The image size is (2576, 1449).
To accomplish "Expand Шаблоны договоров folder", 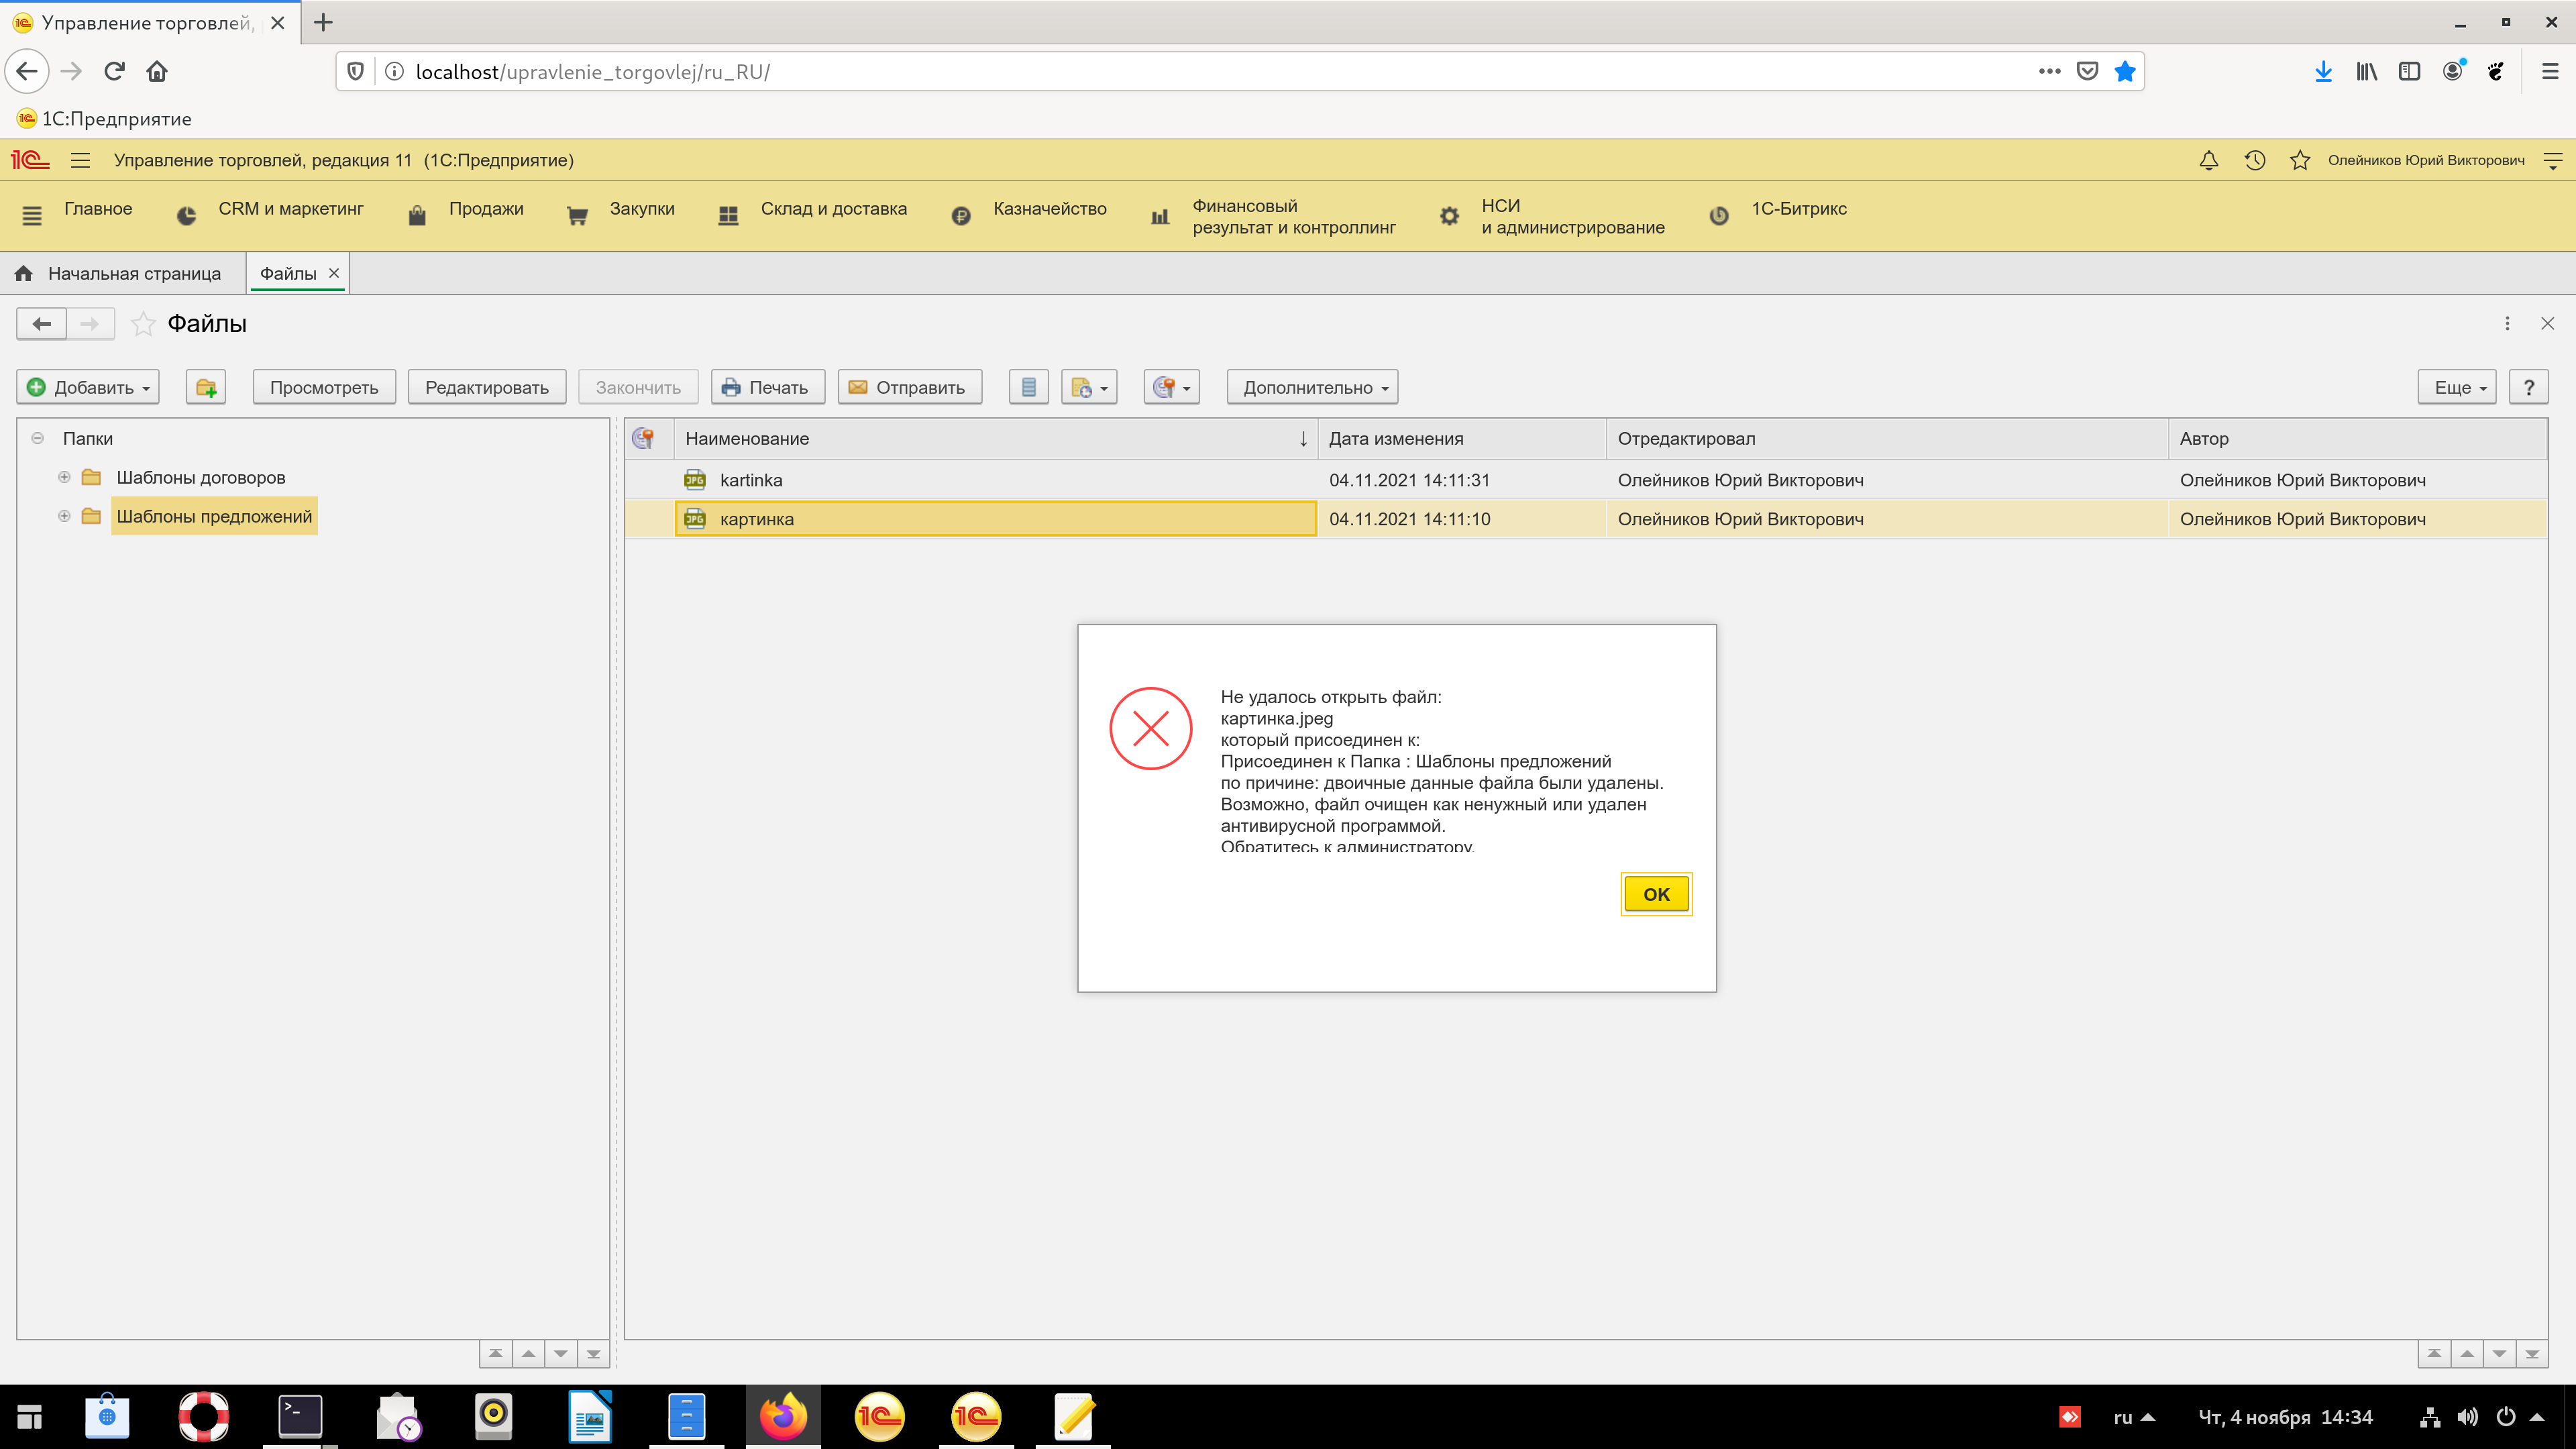I will [64, 477].
